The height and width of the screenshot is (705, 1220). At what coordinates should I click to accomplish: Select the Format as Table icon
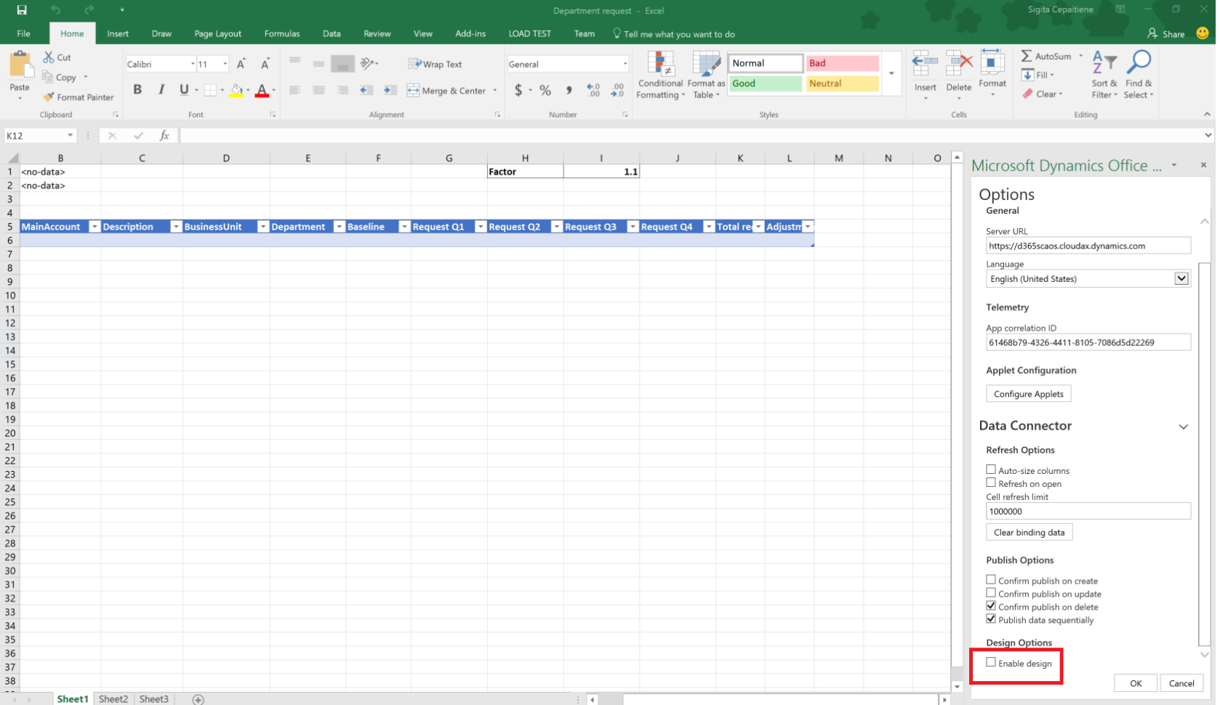pos(705,75)
